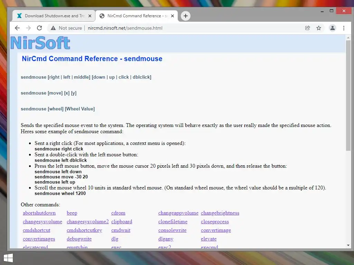Open the changesysvolume2 link
This screenshot has height=265, width=354.
87,222
